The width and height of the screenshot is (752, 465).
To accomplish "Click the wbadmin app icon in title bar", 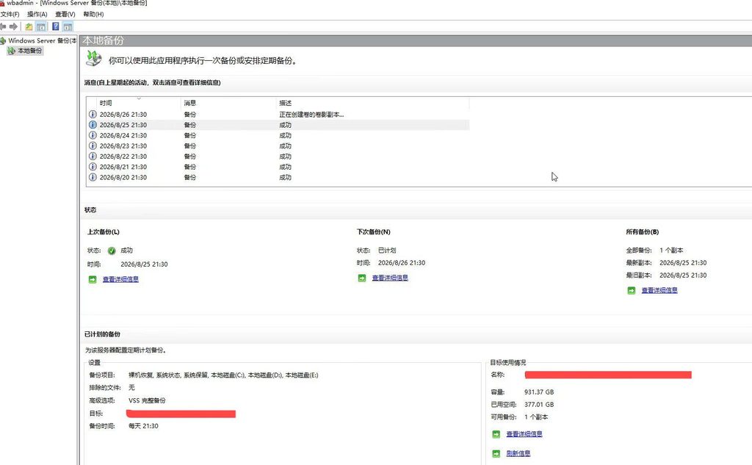I will click(x=2, y=3).
